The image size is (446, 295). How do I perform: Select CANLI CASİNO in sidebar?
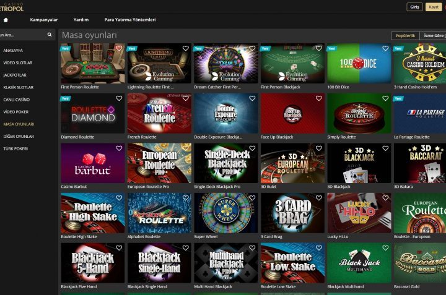17,100
